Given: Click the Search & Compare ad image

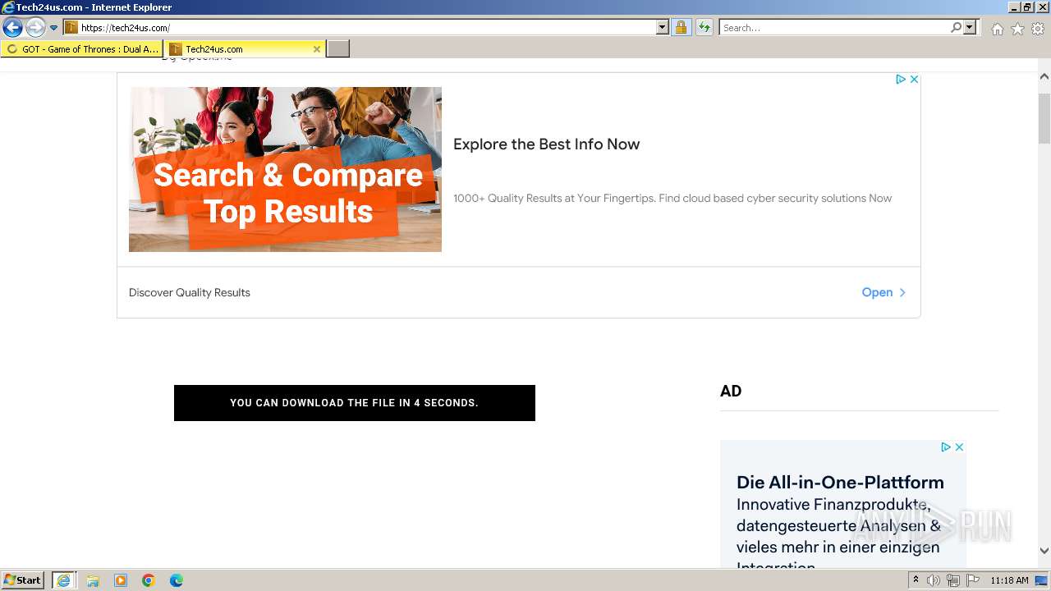Looking at the screenshot, I should (285, 169).
